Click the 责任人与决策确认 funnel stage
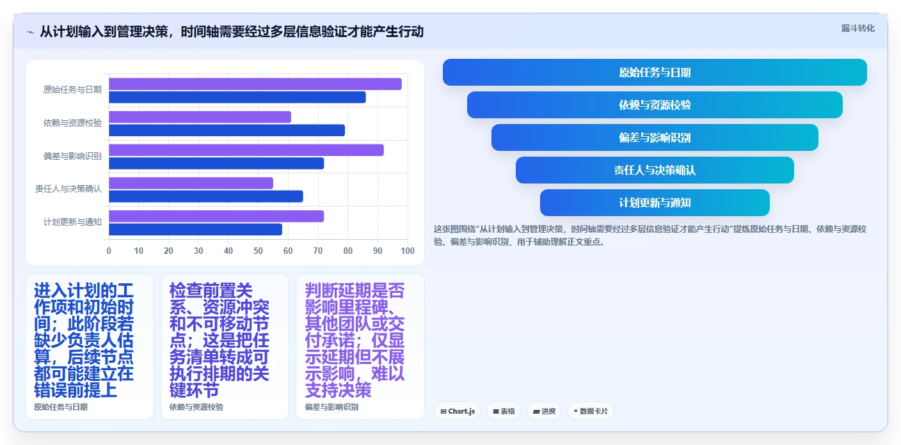The image size is (901, 445). [655, 170]
